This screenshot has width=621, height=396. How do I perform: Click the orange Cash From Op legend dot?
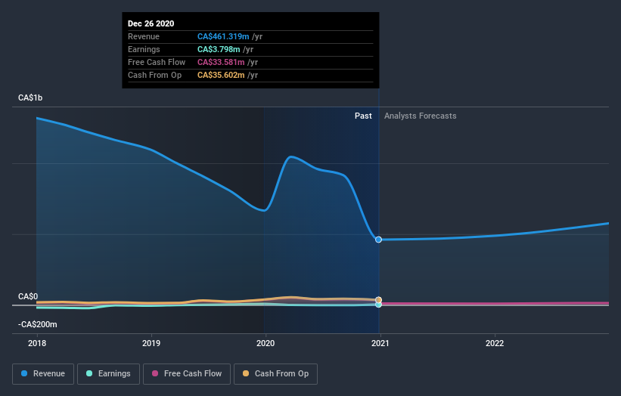[x=246, y=373]
